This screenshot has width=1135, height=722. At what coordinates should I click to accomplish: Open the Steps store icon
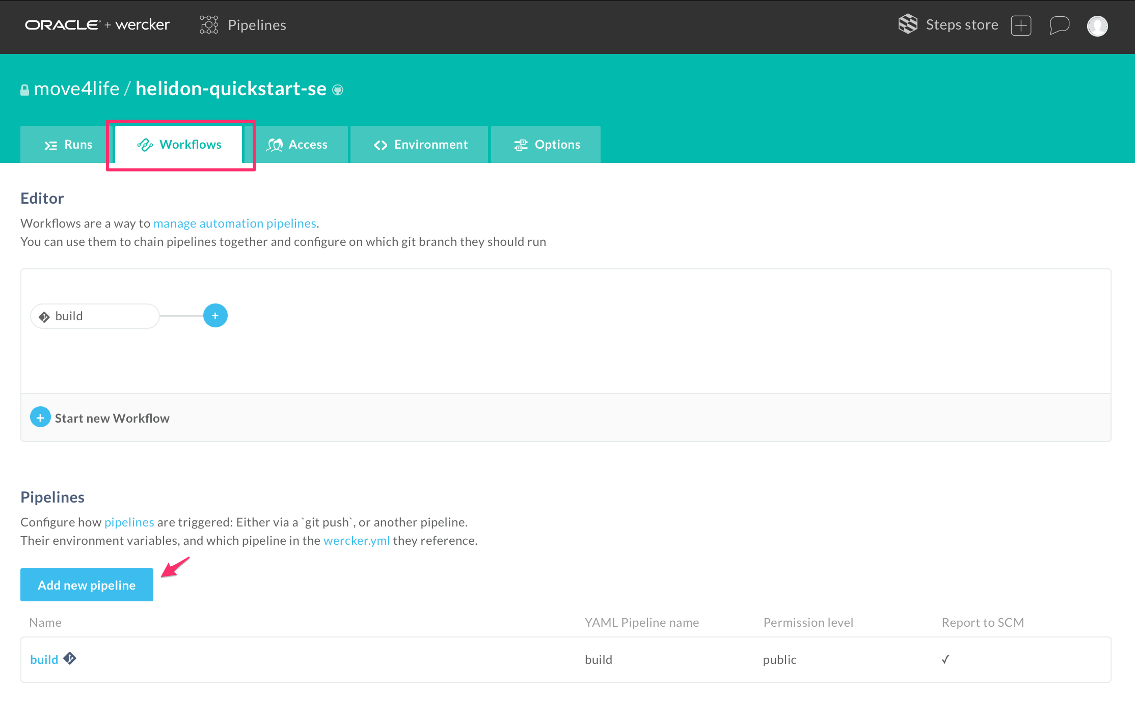pos(908,24)
